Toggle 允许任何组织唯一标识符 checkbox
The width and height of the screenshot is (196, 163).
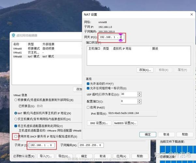(88, 88)
